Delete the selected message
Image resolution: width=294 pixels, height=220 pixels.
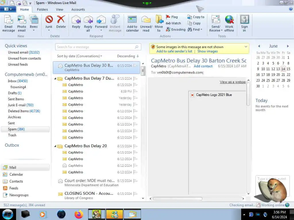click(61, 22)
